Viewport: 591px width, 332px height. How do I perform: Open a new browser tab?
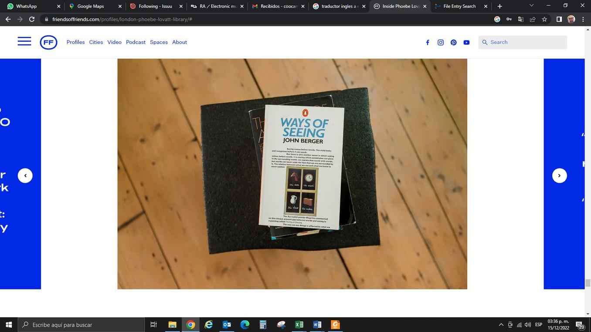(x=499, y=6)
